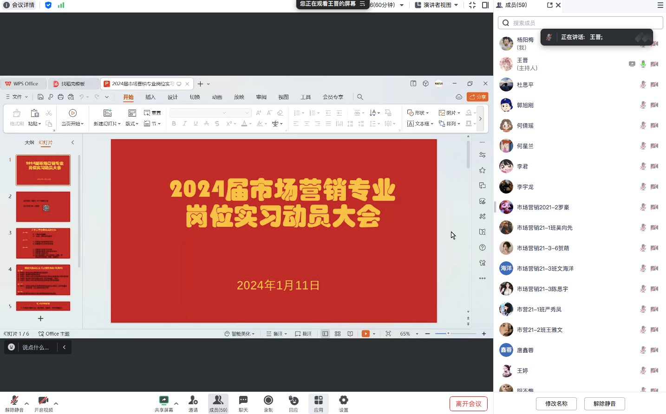The width and height of the screenshot is (666, 414).
Task: Open meeting Settings gear icon
Action: [344, 401]
